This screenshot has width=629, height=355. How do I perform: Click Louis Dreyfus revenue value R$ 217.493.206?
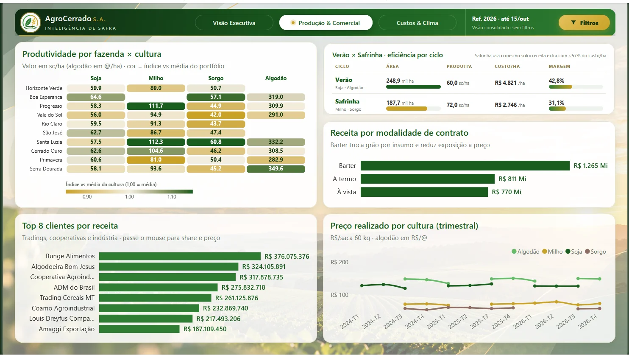[x=218, y=319]
